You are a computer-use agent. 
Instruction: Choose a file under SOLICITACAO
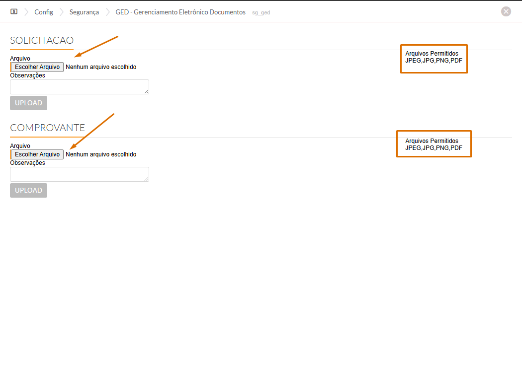coord(37,67)
